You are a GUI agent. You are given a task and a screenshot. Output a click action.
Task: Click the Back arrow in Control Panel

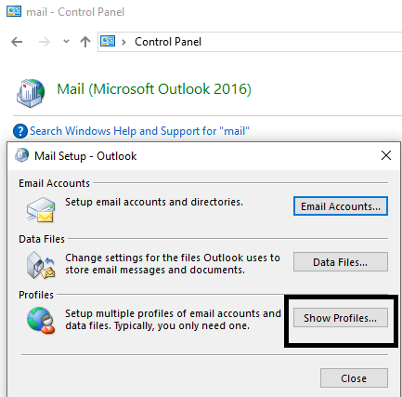(17, 42)
